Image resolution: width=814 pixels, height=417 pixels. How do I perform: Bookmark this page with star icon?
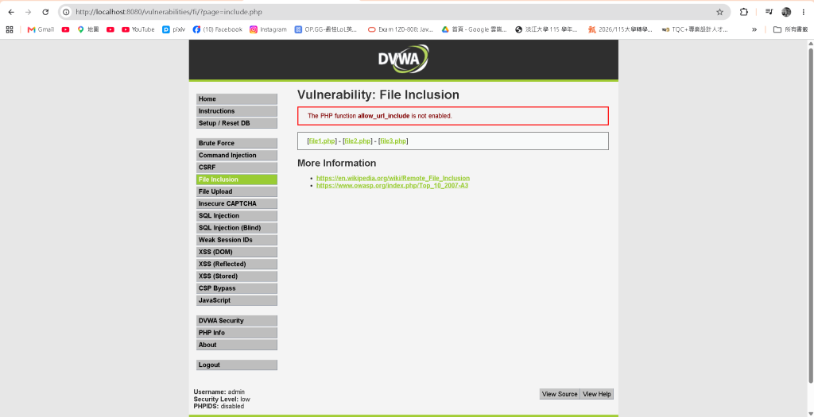point(719,12)
